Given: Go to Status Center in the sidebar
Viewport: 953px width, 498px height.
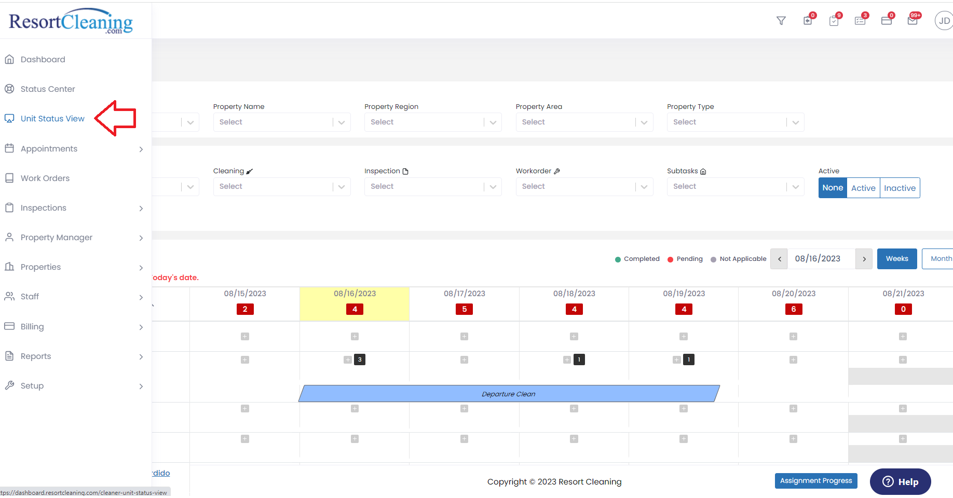Looking at the screenshot, I should point(47,89).
